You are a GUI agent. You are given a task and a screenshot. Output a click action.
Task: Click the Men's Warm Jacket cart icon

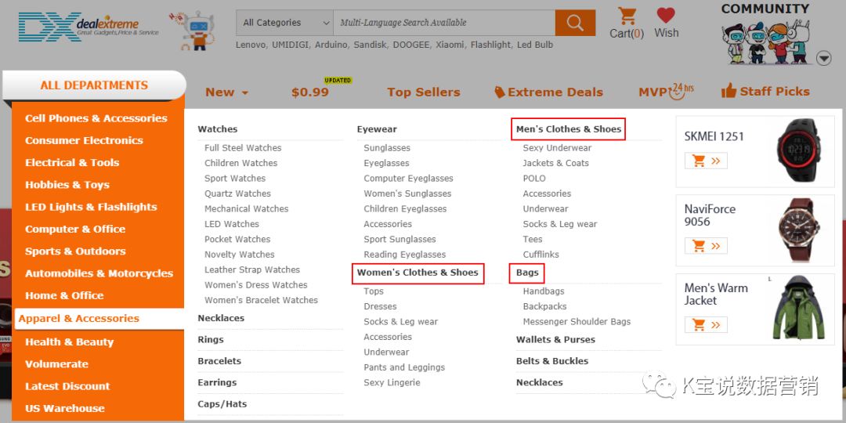[706, 324]
